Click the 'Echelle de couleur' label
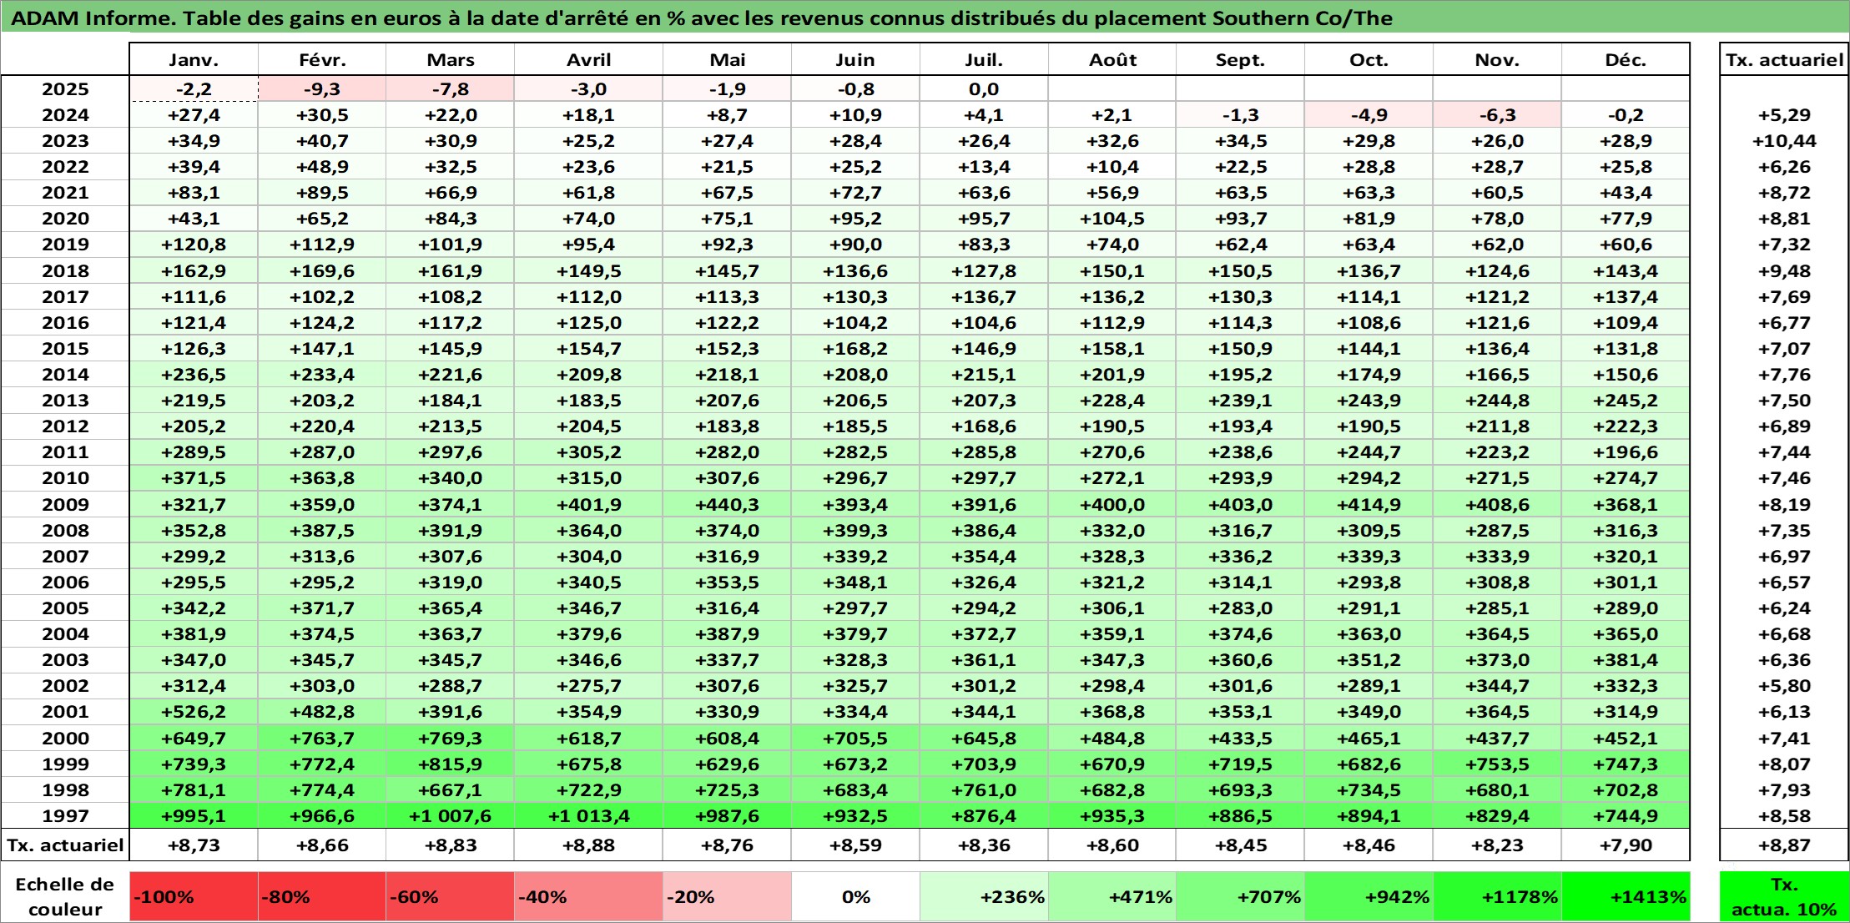Screen dimensions: 1850x923 pyautogui.click(x=65, y=896)
